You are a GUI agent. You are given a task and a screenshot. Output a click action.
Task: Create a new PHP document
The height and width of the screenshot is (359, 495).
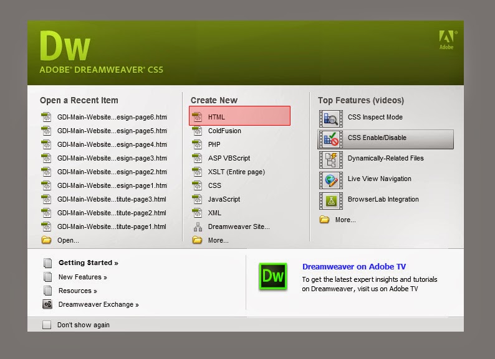(214, 144)
